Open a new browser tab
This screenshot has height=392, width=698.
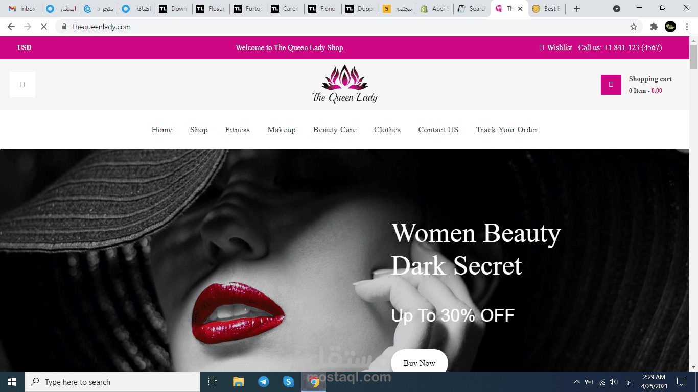point(577,9)
